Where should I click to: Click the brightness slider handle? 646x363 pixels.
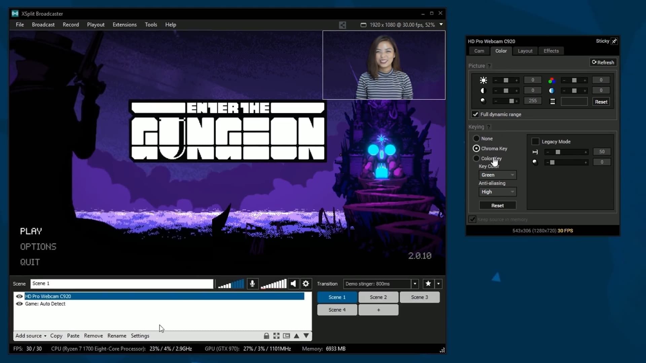point(506,80)
